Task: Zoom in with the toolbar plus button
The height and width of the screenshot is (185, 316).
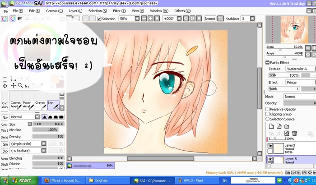Action: 150,18
